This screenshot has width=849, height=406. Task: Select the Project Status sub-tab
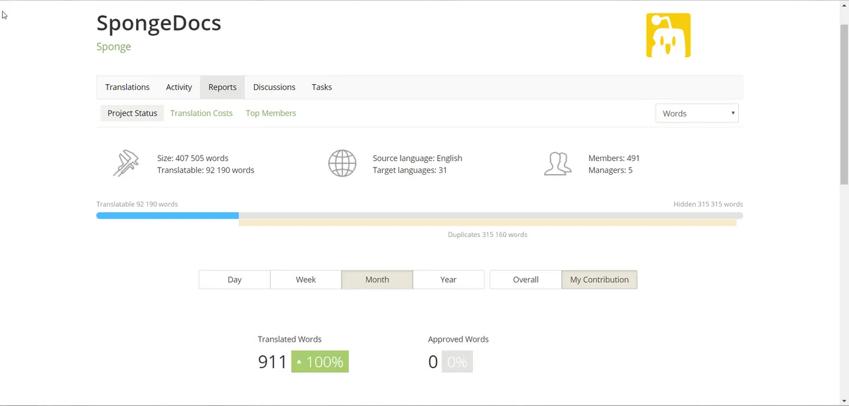coord(132,113)
